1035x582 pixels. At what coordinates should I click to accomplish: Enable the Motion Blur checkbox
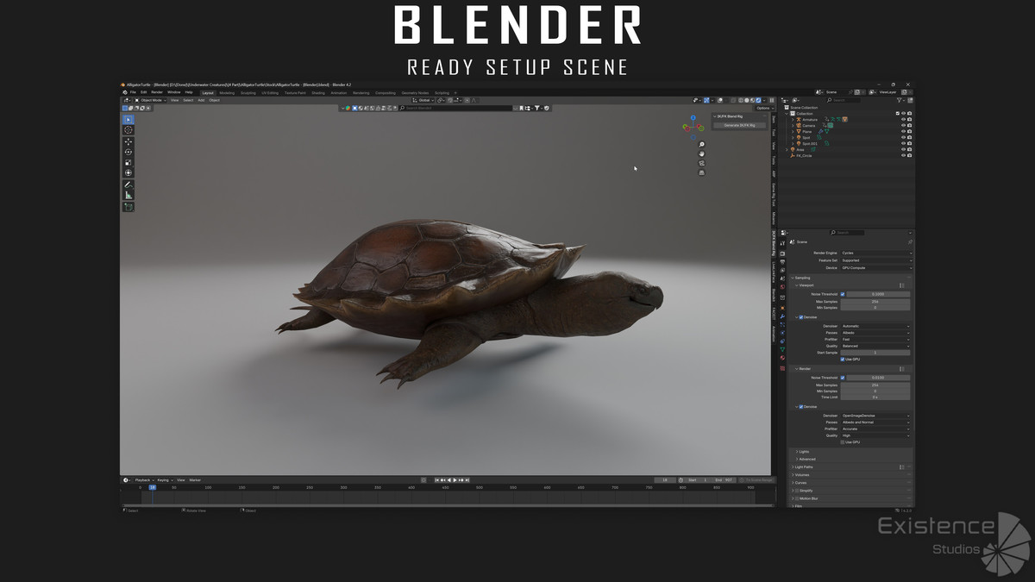click(x=797, y=498)
